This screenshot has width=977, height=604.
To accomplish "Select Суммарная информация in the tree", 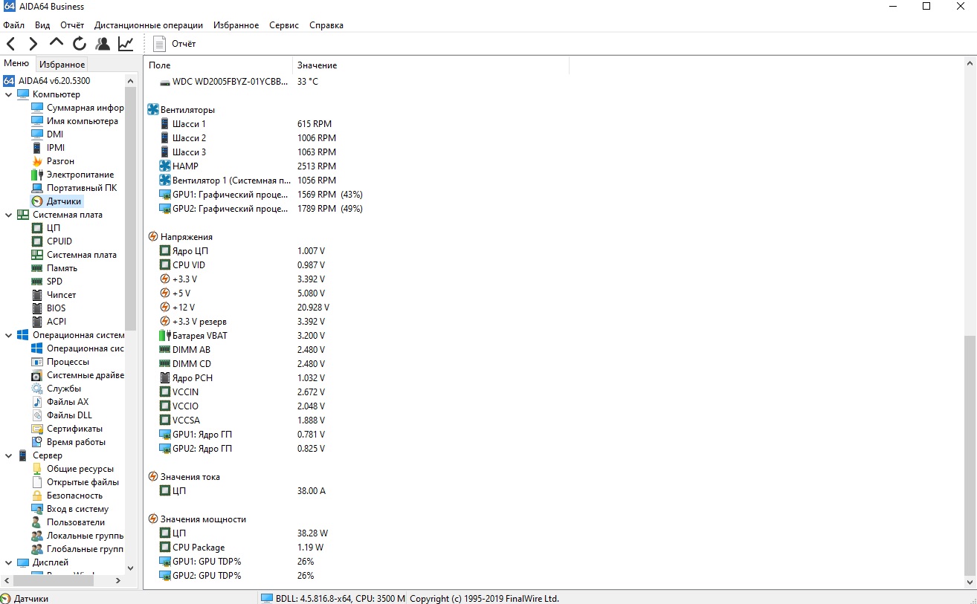I will click(85, 108).
